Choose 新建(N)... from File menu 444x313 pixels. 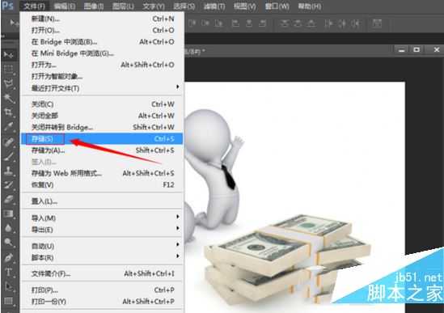coord(102,19)
